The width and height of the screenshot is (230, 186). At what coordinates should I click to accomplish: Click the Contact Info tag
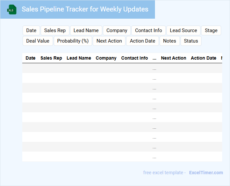pyautogui.click(x=148, y=30)
